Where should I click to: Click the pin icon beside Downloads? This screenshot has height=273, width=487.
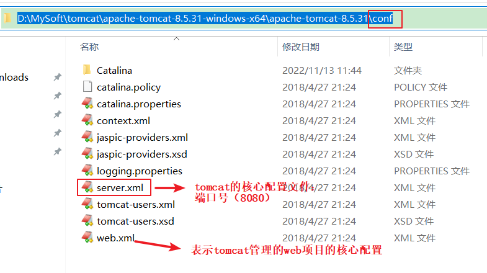58,77
